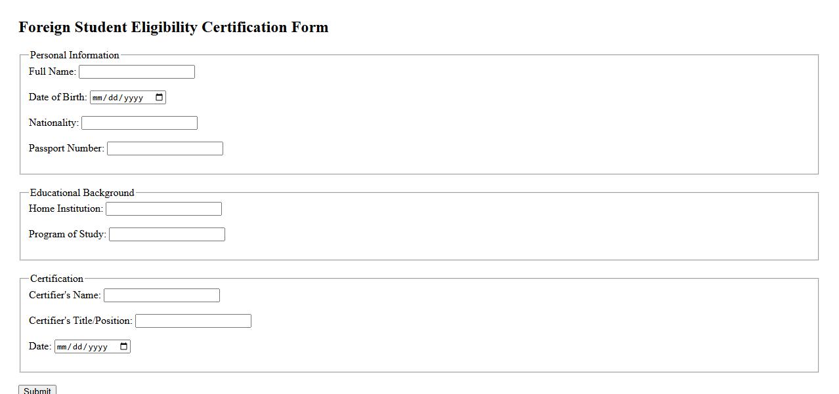Select the year segment of Date of Birth
839x394 pixels.
[x=133, y=98]
